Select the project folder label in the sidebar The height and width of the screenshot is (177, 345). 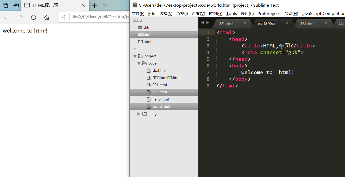point(150,56)
